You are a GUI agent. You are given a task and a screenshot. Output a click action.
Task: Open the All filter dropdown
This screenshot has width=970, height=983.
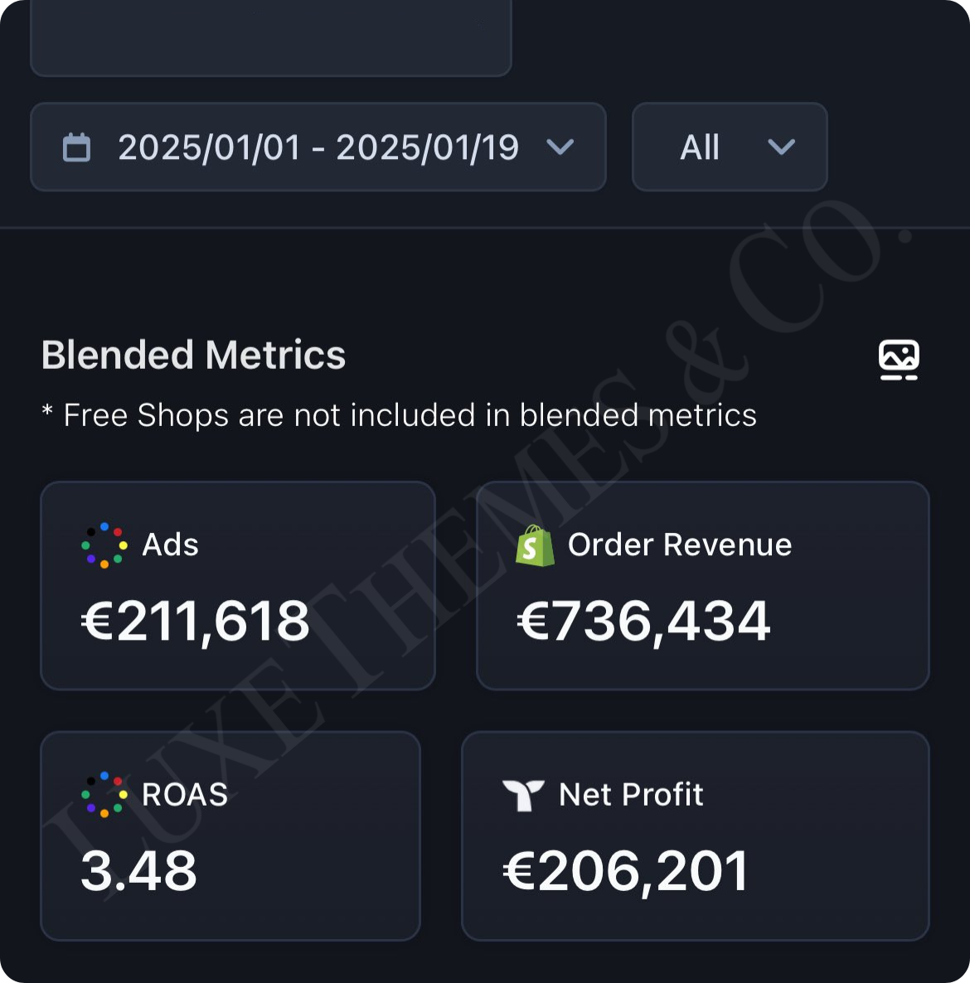701,148
